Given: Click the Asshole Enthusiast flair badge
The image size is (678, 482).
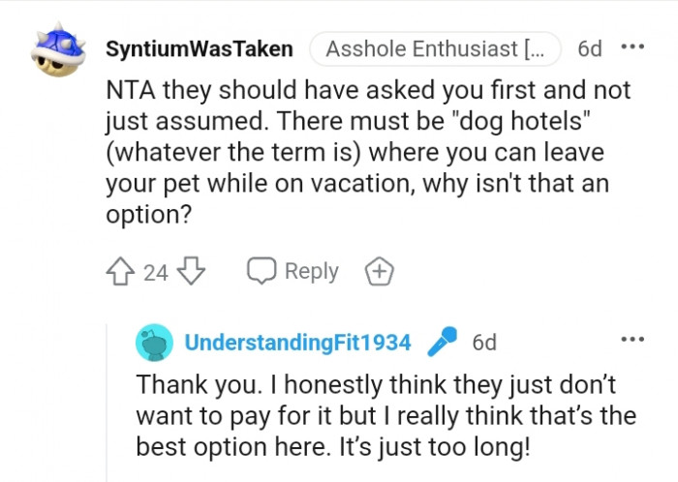Looking at the screenshot, I should [x=435, y=49].
